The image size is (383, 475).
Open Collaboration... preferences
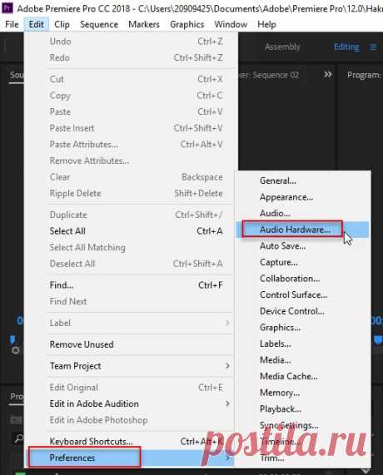pos(302,279)
